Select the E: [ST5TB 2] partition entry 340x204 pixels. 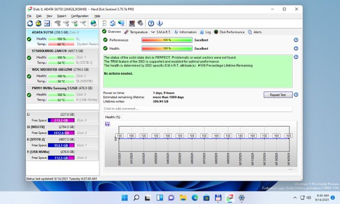(62, 142)
